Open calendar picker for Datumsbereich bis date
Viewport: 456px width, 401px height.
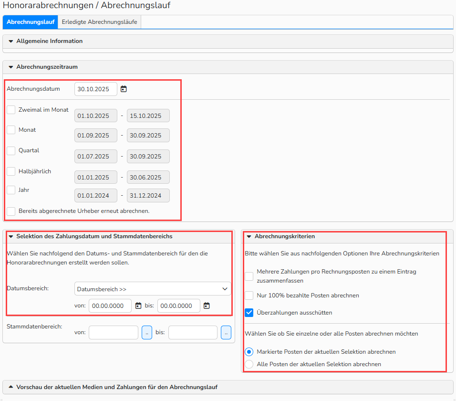click(207, 306)
